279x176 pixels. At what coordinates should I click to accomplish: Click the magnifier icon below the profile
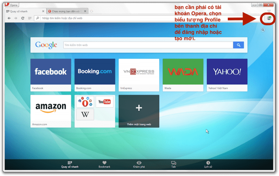pos(263,30)
